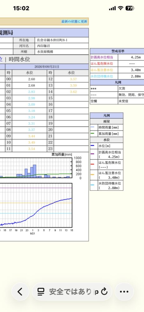Screen dimensions: 144x312
Task: Tap water level value 2.83
Action: [x=31, y=92]
